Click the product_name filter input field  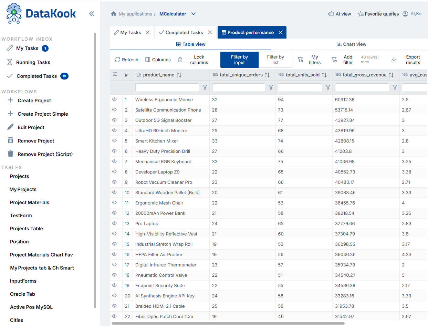[167, 87]
